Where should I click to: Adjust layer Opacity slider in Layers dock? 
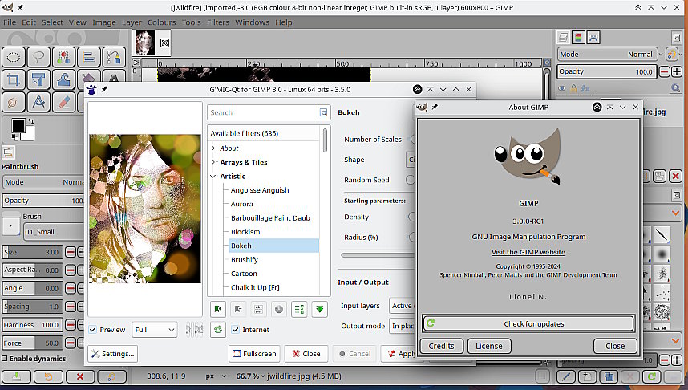click(607, 71)
